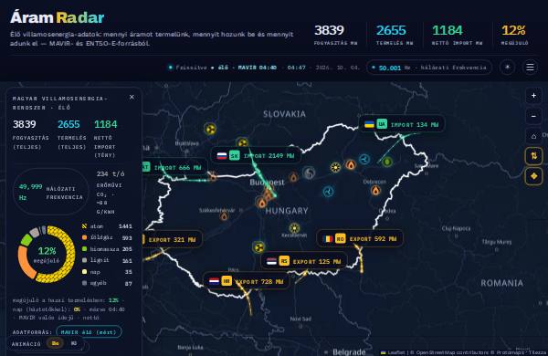This screenshot has width=548, height=356.
Task: Click the yellow atom legend swatch
Action: click(x=84, y=226)
